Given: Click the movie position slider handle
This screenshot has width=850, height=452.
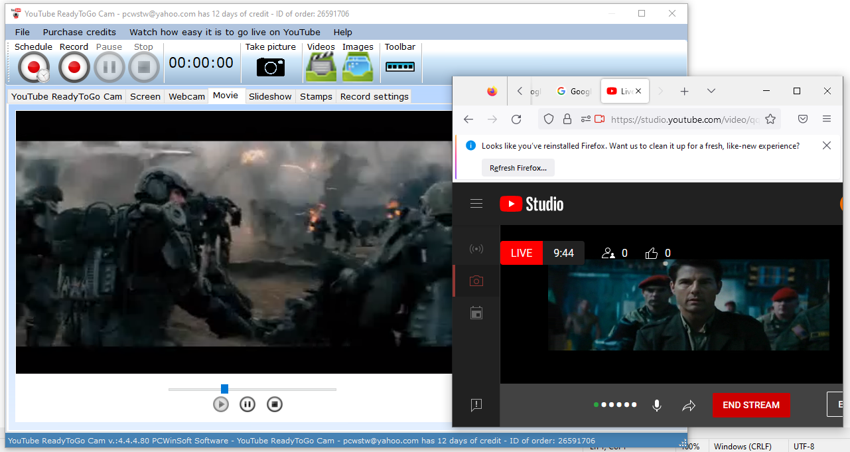Looking at the screenshot, I should [224, 389].
